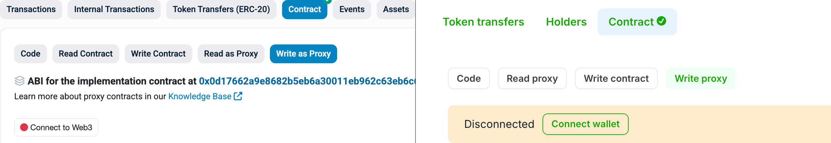831x143 pixels.
Task: Click the verified checkmark icon on Contract
Action: click(x=661, y=21)
